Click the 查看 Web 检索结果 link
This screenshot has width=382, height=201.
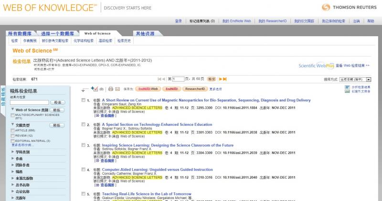point(352,66)
